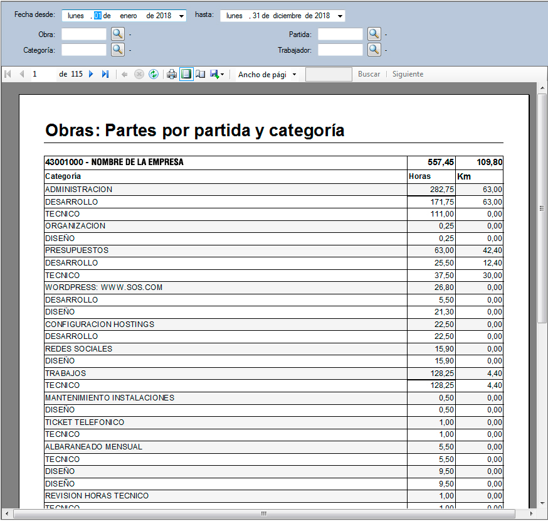Viewport: 548px width, 521px height.
Task: Click hours value 26,80
Action: point(444,287)
